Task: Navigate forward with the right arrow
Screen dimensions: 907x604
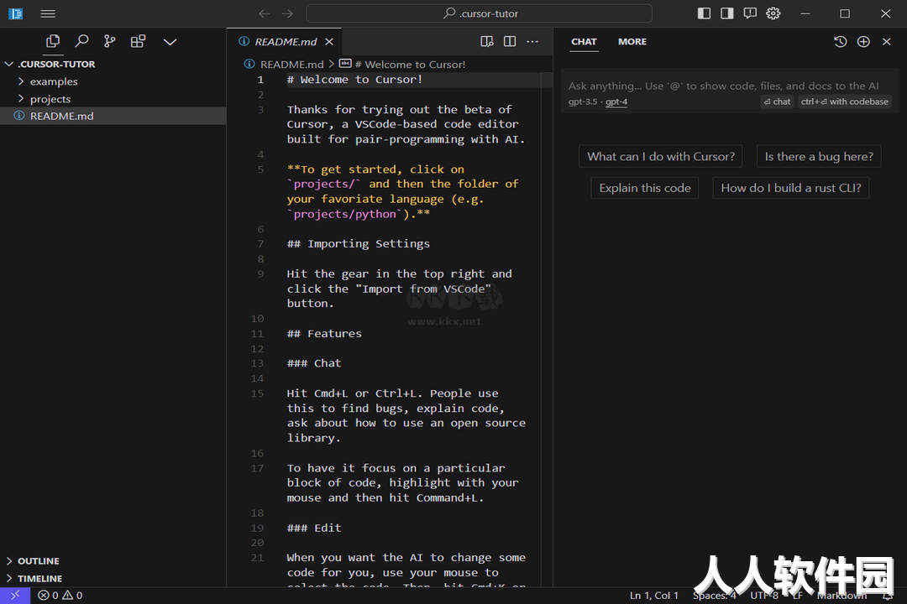Action: [x=287, y=14]
